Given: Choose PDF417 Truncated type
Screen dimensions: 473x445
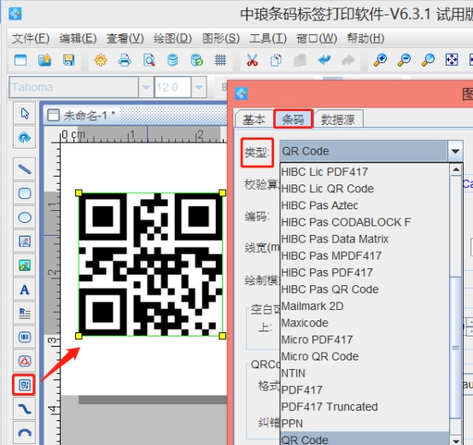Looking at the screenshot, I should (x=365, y=407).
